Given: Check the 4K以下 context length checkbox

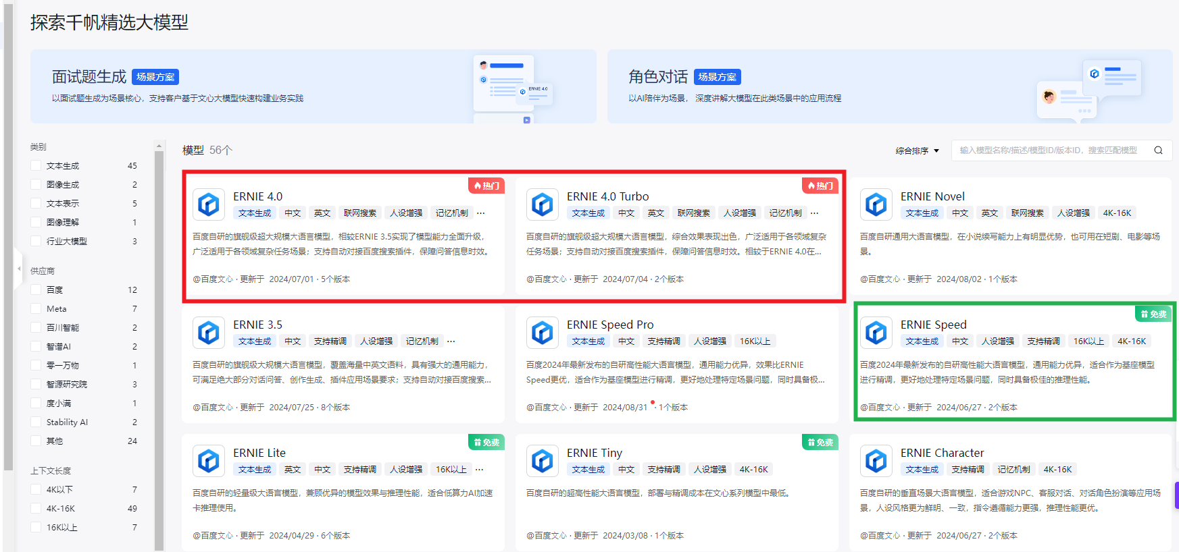Looking at the screenshot, I should [36, 489].
